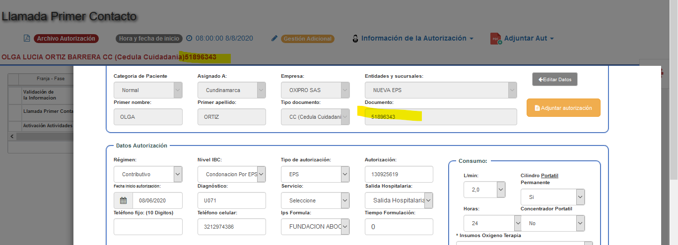Open Salida Hospitalaria dropdown

399,200
